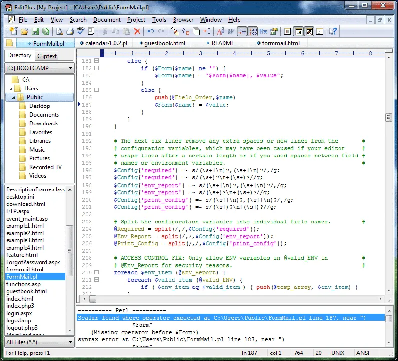
Task: Click the file list scrollbar thumb
Action: [x=69, y=250]
